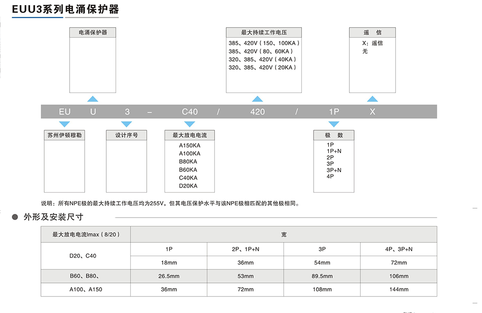The image size is (482, 313).
Task: Expand the 最大放电电流 options list
Action: pyautogui.click(x=190, y=135)
